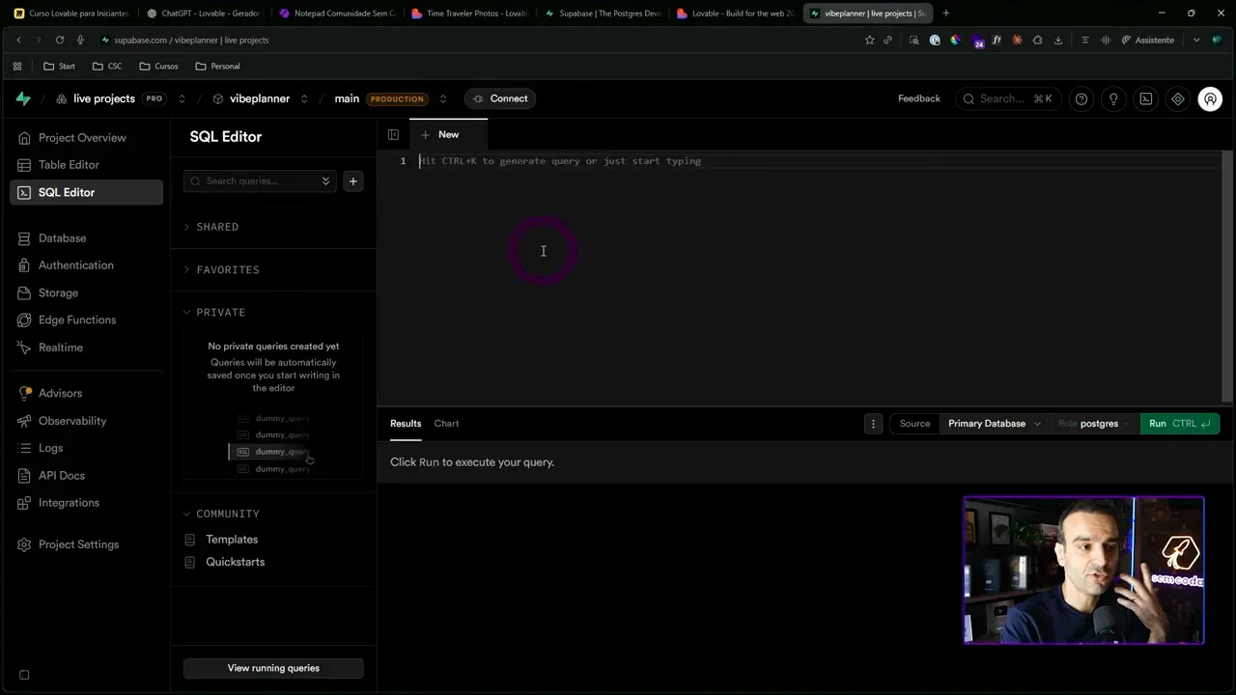
Task: Switch to the Chart results tab
Action: pyautogui.click(x=446, y=423)
